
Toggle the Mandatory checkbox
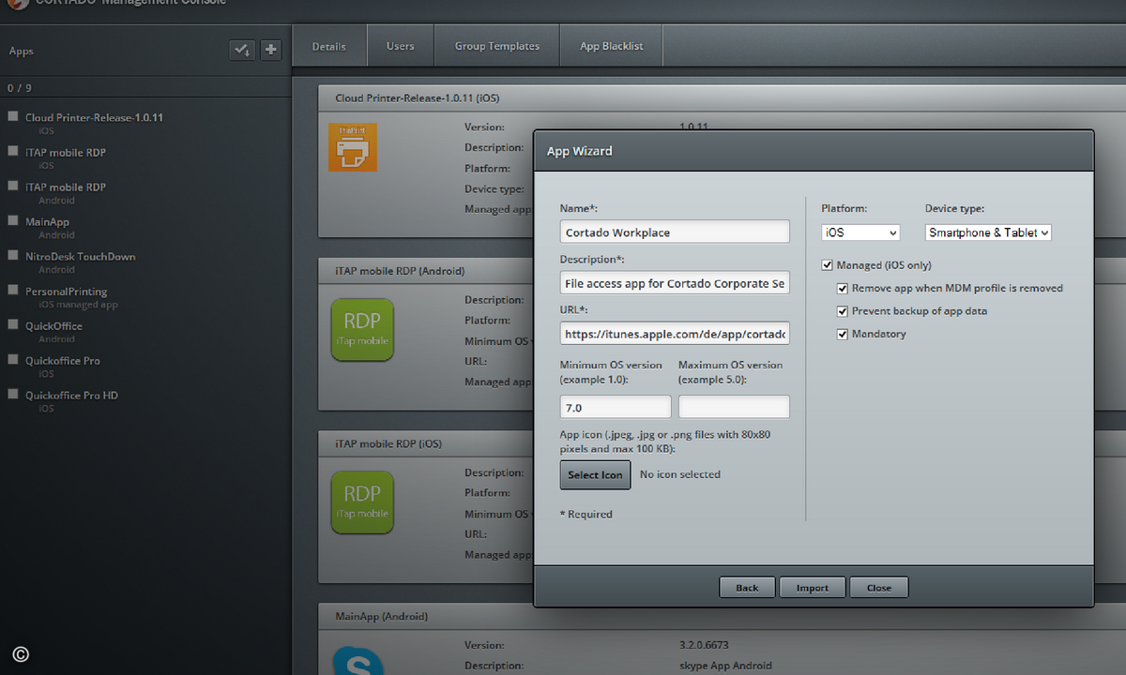point(843,334)
